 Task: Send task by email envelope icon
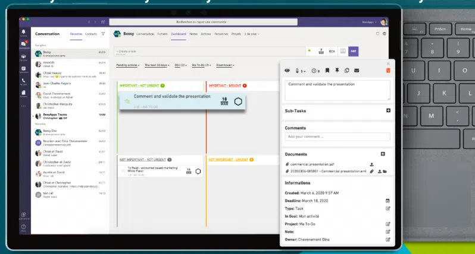pos(357,71)
